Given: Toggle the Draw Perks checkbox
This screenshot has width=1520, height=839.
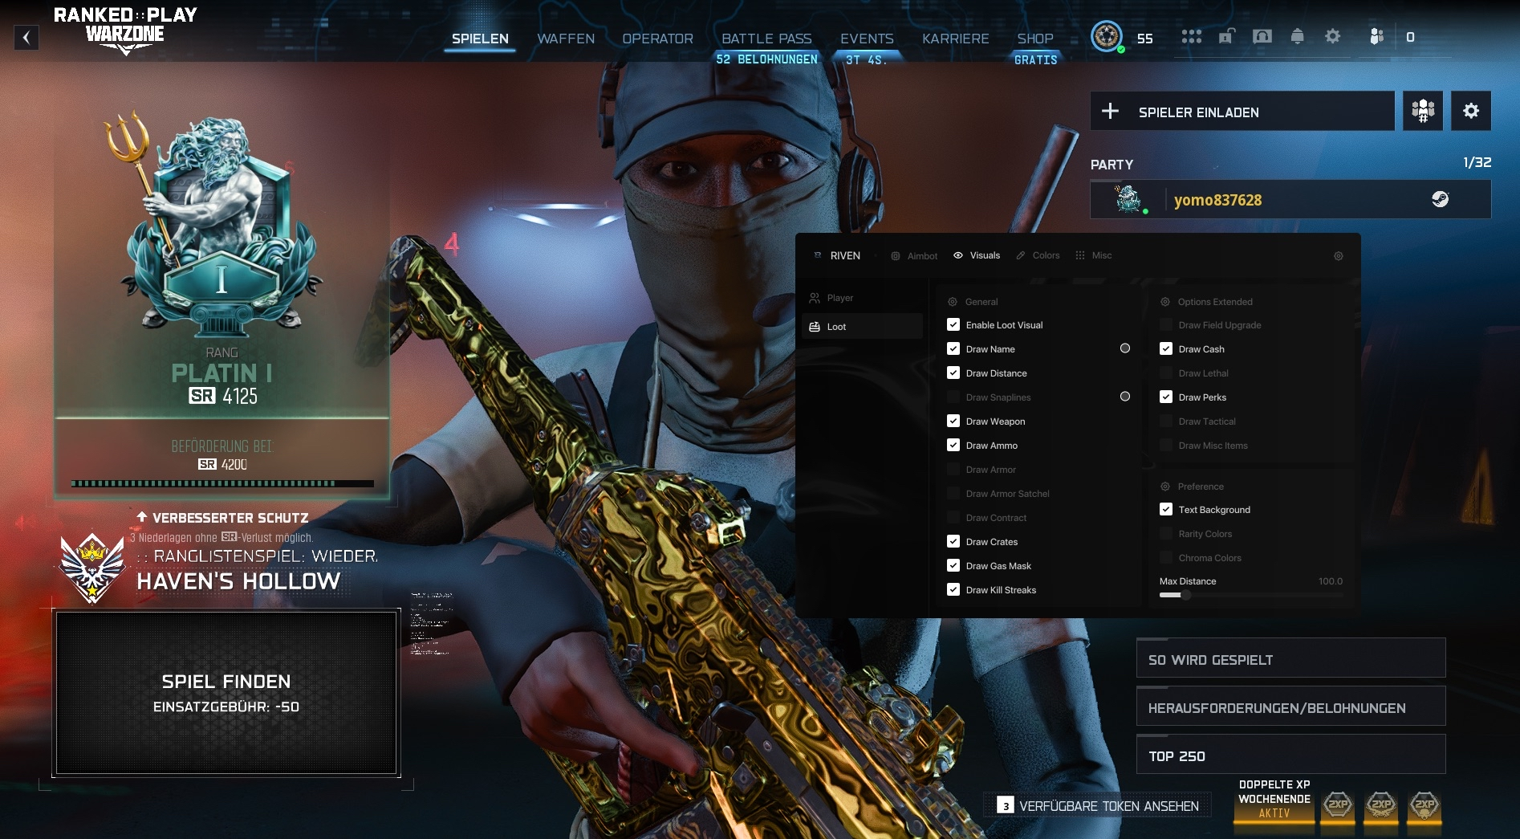Looking at the screenshot, I should [1166, 397].
